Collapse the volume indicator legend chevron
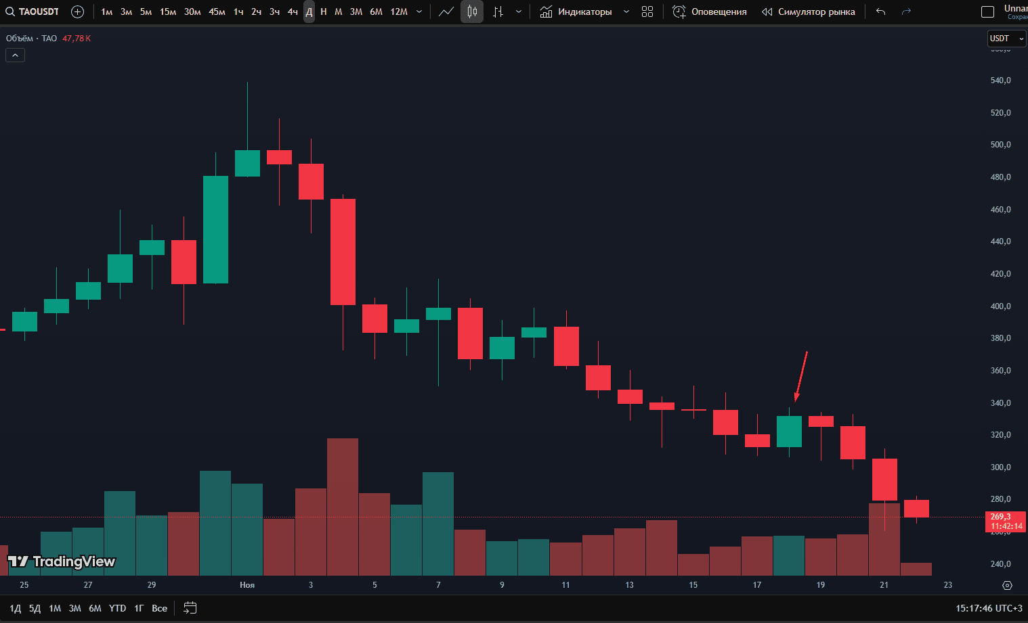1028x623 pixels. [15, 55]
